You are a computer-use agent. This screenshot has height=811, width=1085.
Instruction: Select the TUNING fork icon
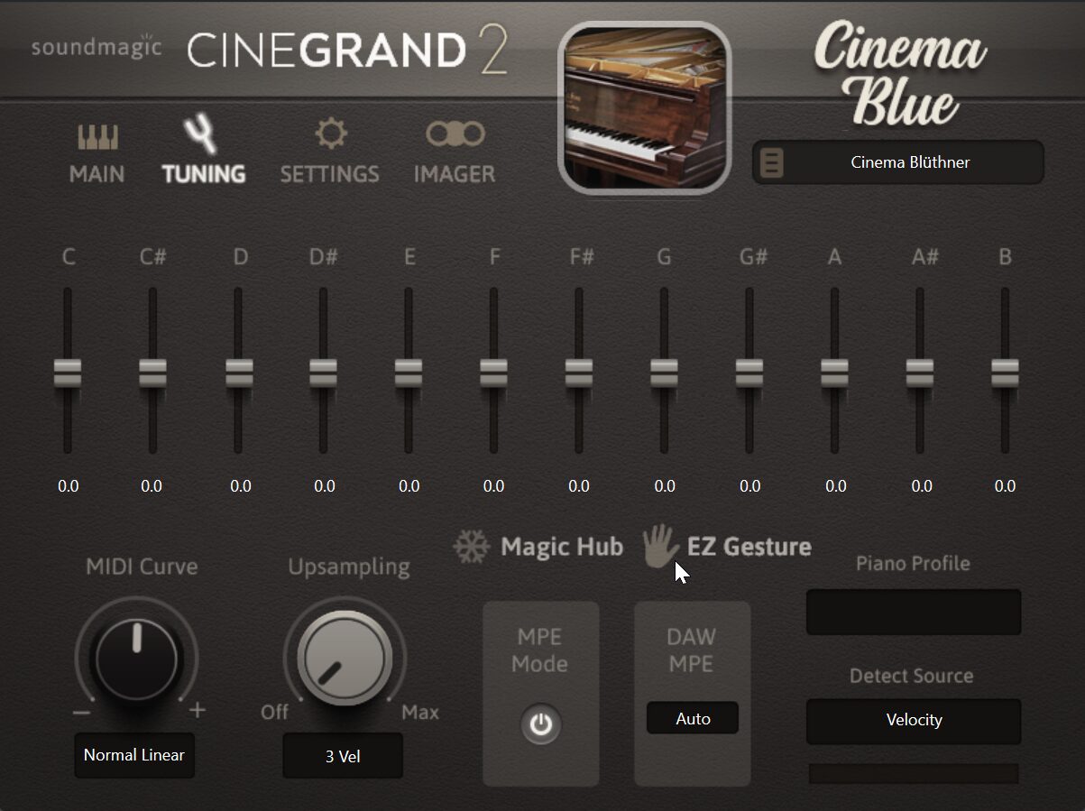200,134
